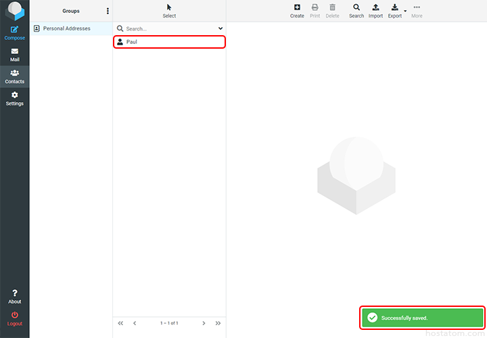Open the Compose mail editor
The image size is (487, 338).
[x=14, y=32]
